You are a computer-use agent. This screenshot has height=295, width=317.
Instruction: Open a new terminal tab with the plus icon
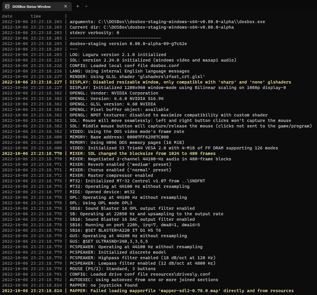coord(78,6)
